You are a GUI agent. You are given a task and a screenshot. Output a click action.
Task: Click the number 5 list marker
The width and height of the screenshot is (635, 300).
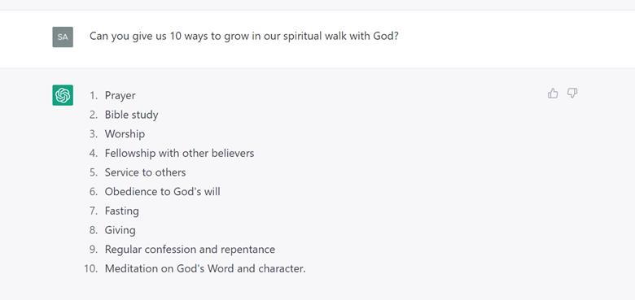[94, 172]
